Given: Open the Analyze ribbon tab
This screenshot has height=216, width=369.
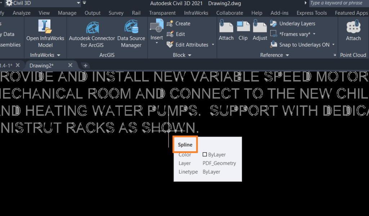Looking at the screenshot, I should [x=21, y=13].
